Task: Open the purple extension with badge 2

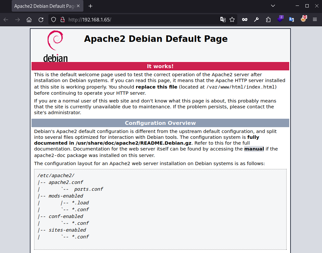Action: point(280,19)
